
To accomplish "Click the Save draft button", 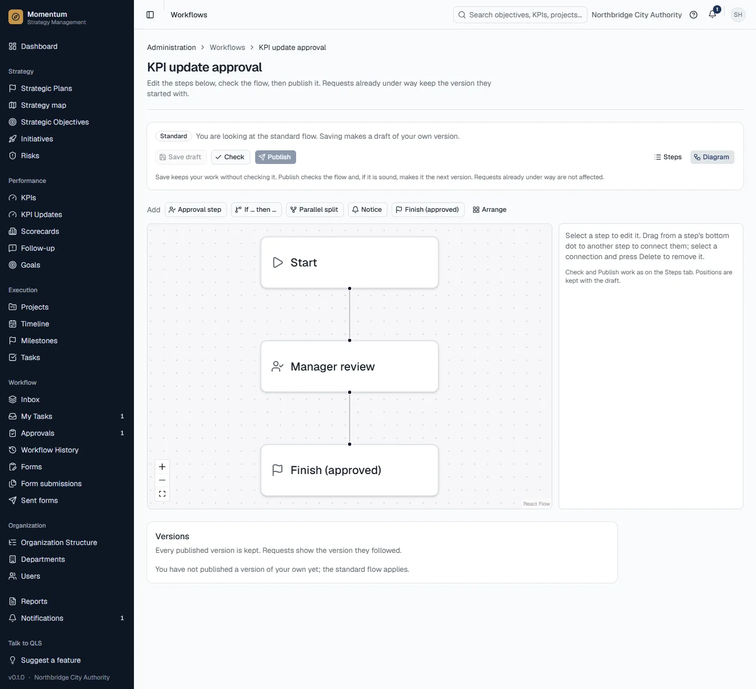I will [x=181, y=157].
